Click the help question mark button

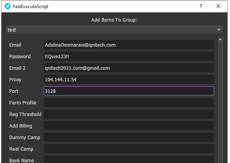pos(201,6)
